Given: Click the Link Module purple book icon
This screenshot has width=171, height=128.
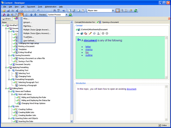Looking at the screenshot, I should point(4,15).
